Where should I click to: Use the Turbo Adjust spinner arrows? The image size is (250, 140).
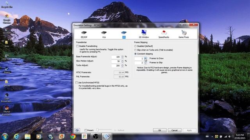pos(122,66)
